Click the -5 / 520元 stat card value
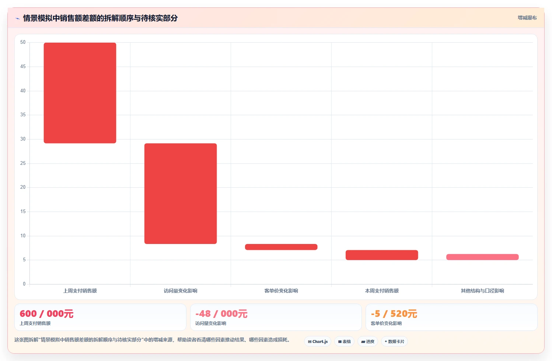Viewport: 552px width, 361px height. (394, 314)
